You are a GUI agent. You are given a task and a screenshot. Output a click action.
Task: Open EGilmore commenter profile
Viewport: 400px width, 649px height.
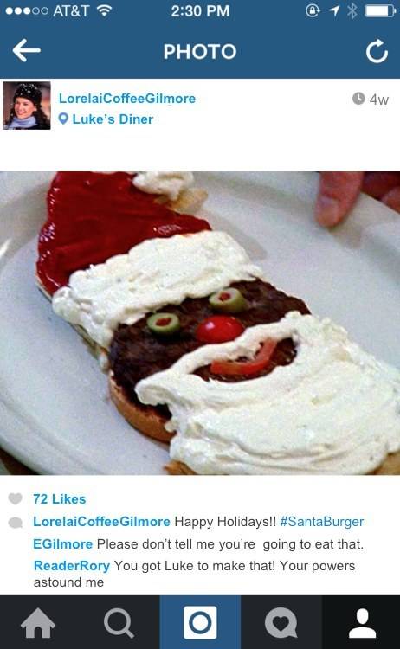click(x=63, y=544)
